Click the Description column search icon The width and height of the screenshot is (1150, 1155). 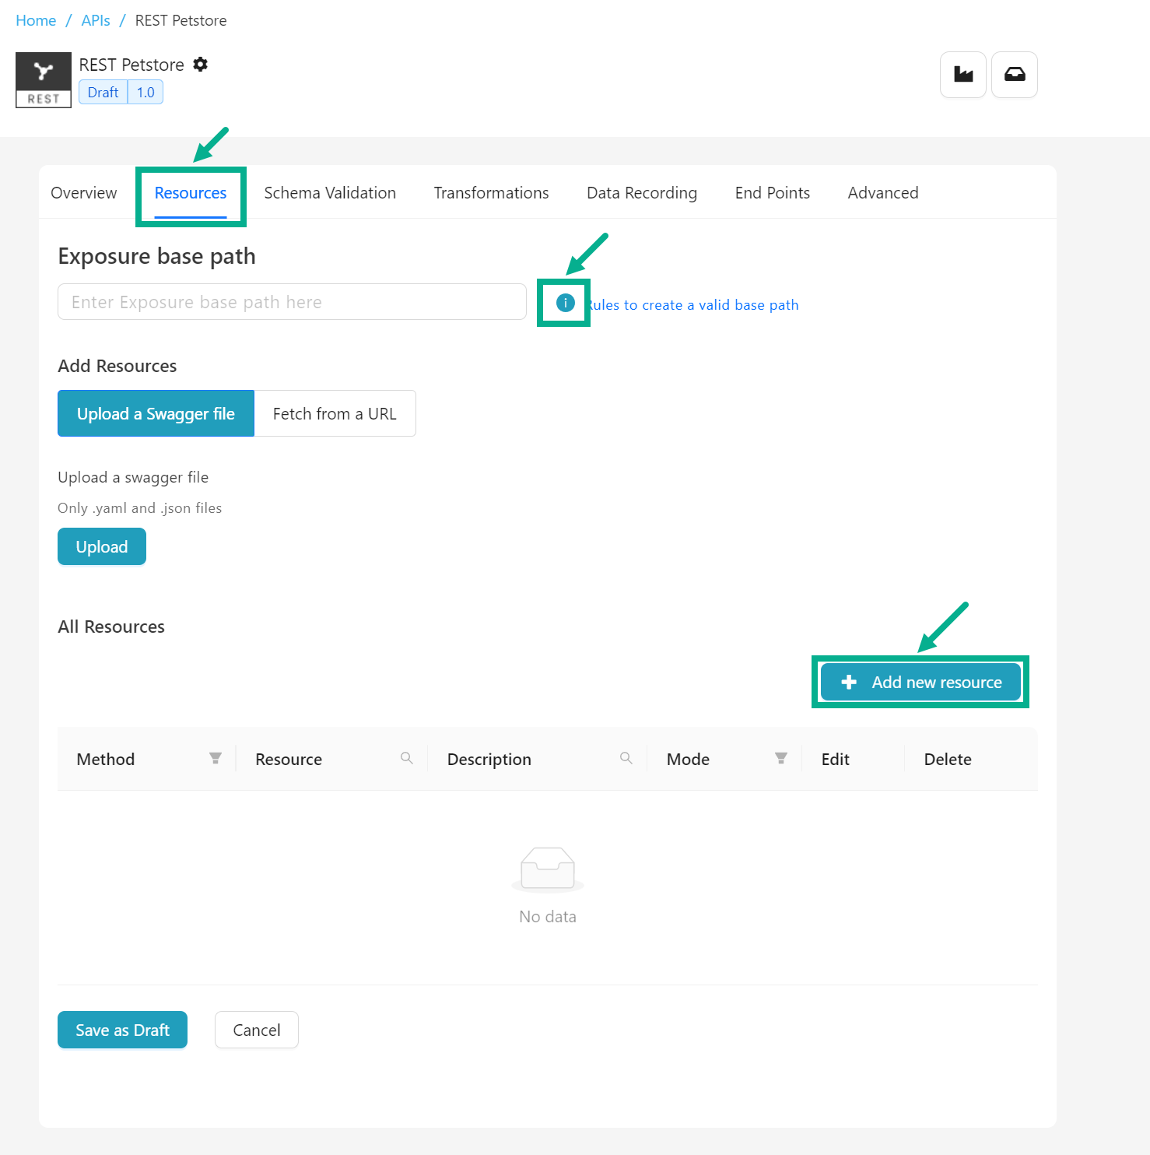tap(626, 758)
